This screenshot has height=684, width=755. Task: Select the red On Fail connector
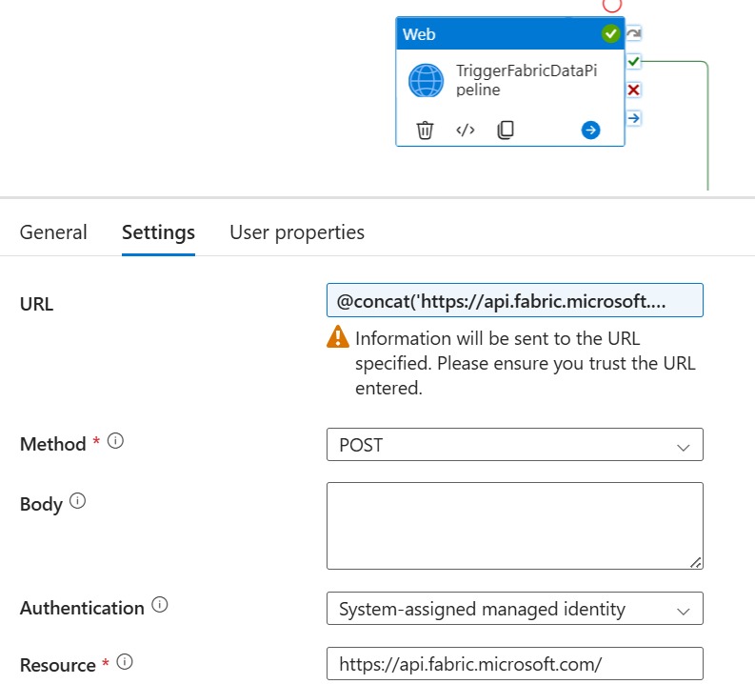tap(634, 91)
